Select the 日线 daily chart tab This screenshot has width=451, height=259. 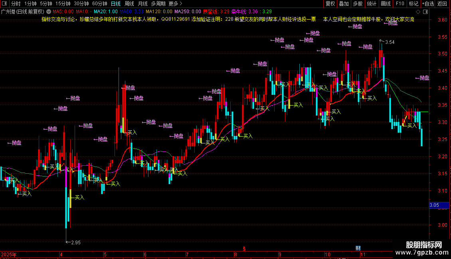(x=116, y=4)
